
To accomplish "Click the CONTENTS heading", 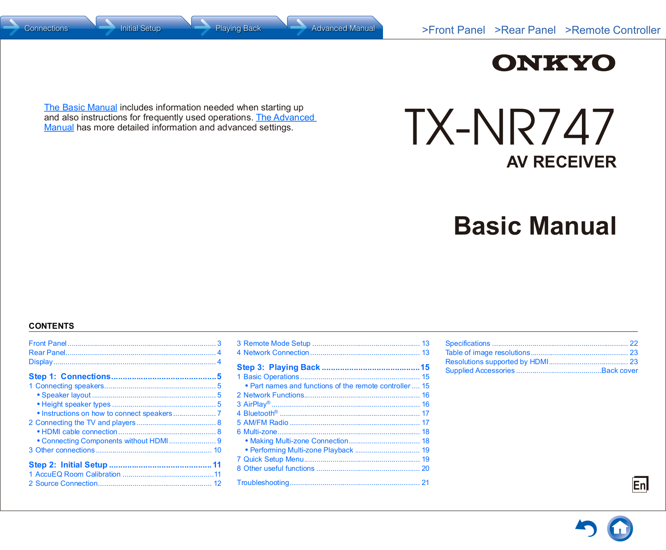I will click(51, 326).
